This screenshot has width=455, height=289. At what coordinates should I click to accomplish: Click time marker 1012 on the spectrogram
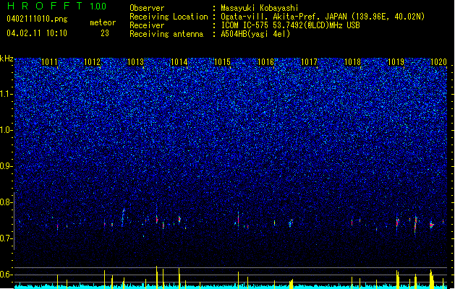click(x=93, y=62)
